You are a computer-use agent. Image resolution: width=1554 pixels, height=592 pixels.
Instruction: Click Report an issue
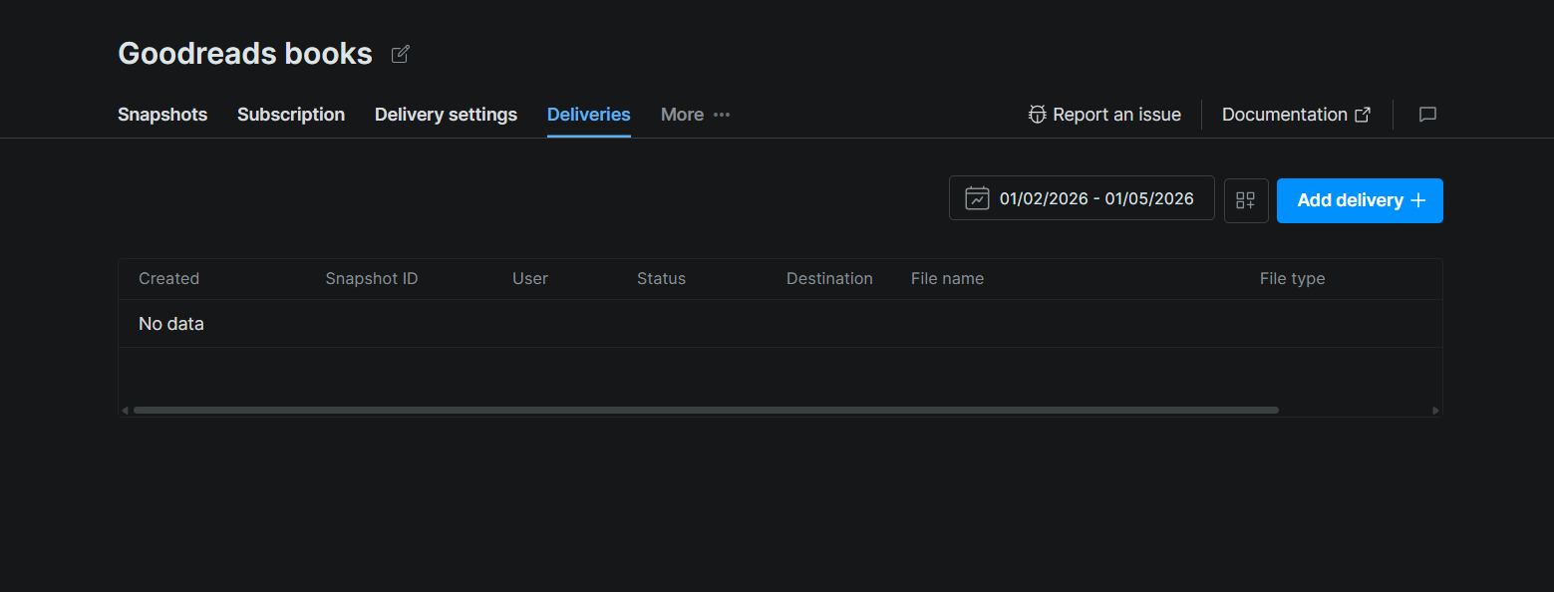(1104, 115)
